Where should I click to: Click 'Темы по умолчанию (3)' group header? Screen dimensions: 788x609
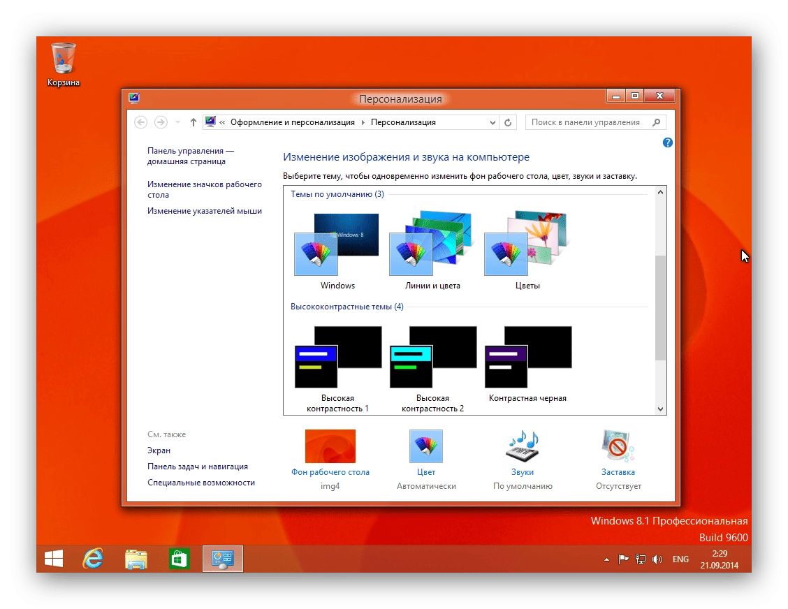click(337, 194)
